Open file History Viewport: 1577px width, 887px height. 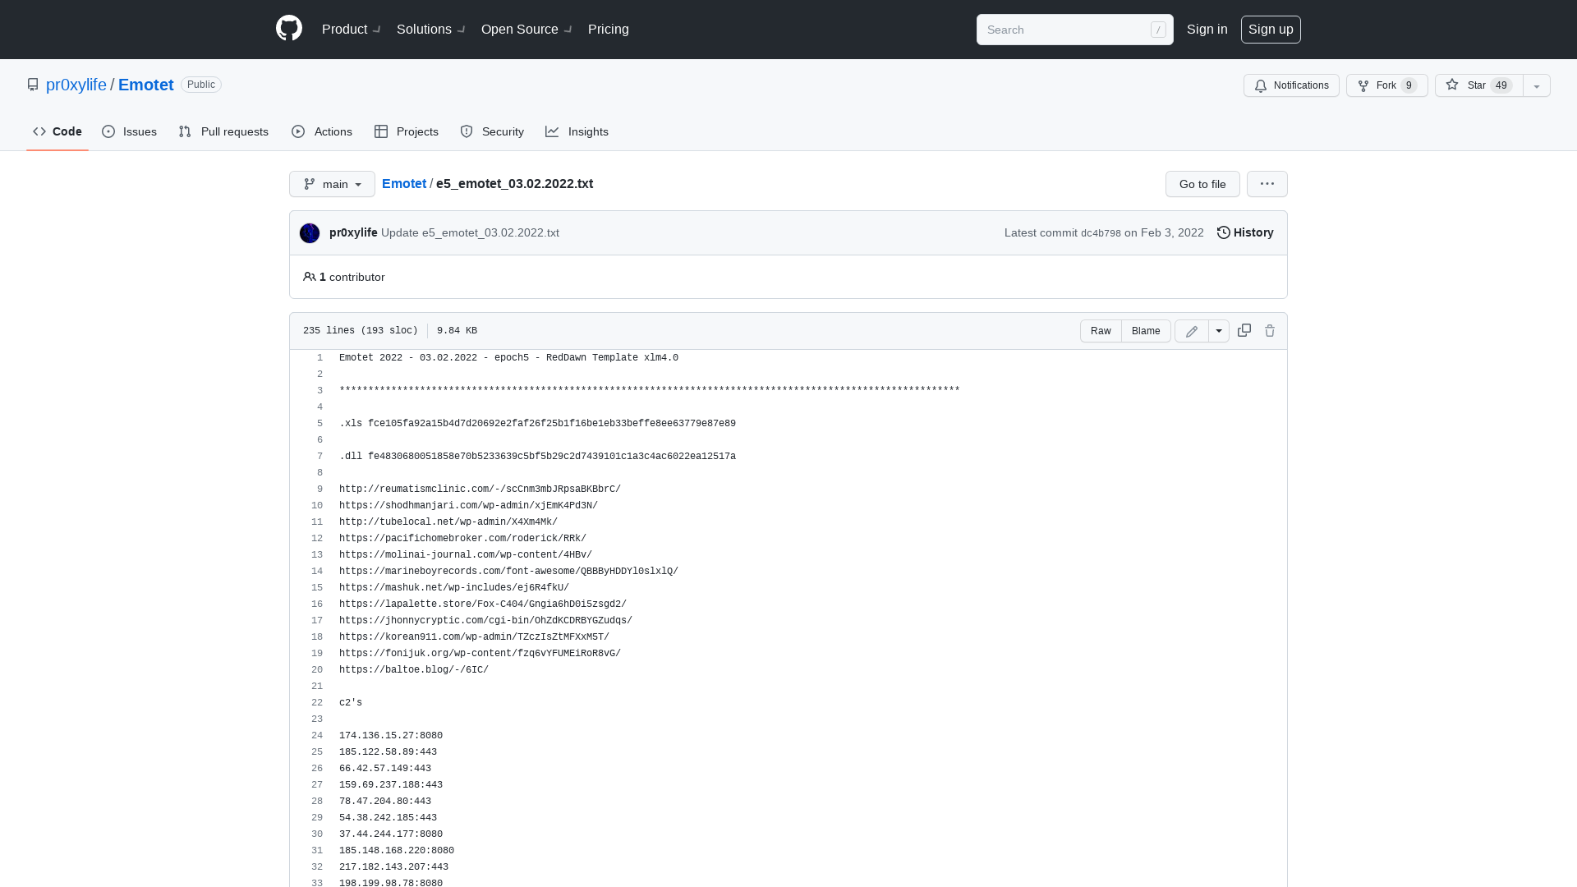pos(1245,232)
